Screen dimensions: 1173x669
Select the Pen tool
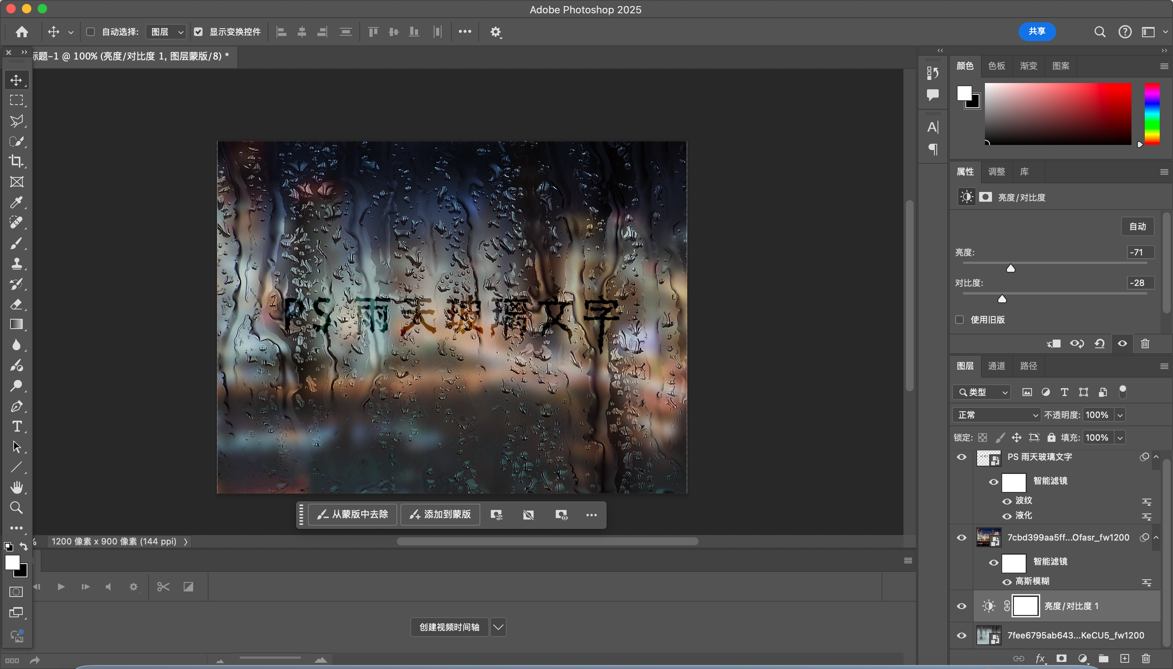pyautogui.click(x=16, y=406)
